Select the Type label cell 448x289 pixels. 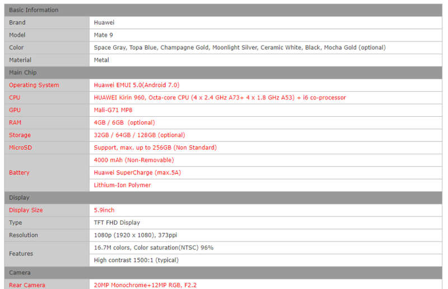[47, 223]
